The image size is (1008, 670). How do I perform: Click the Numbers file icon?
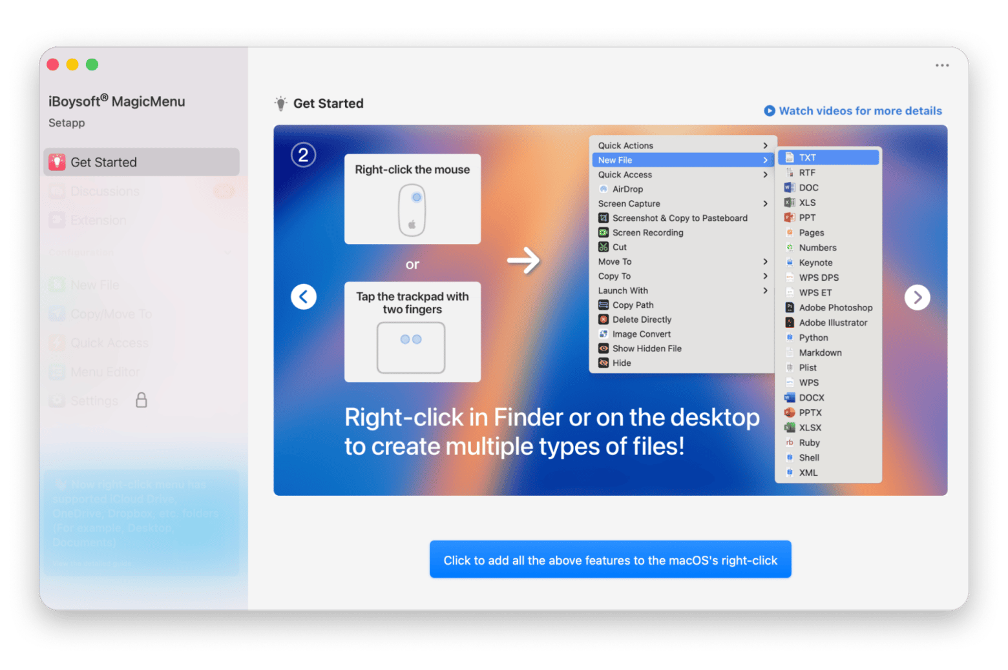point(790,247)
